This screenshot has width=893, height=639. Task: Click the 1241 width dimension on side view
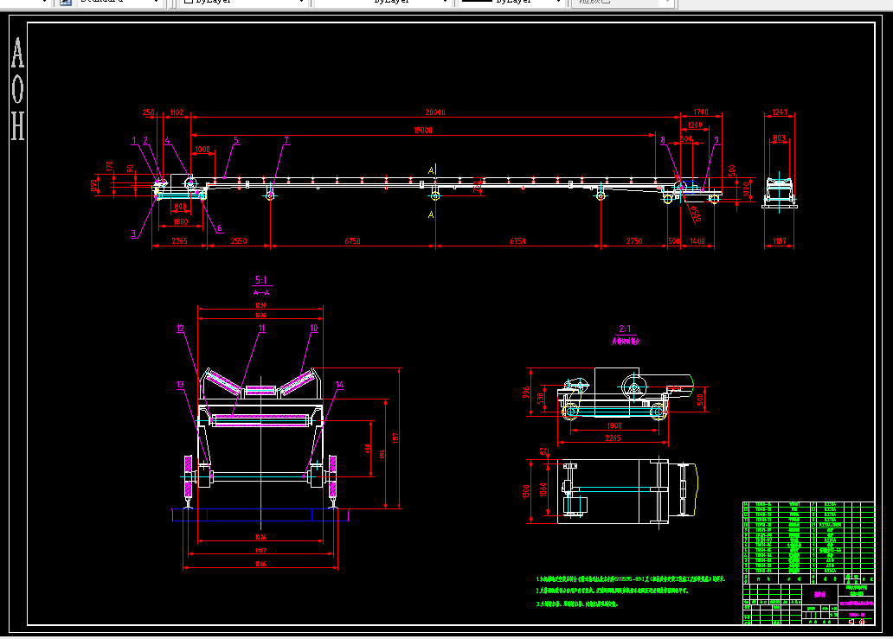point(779,112)
